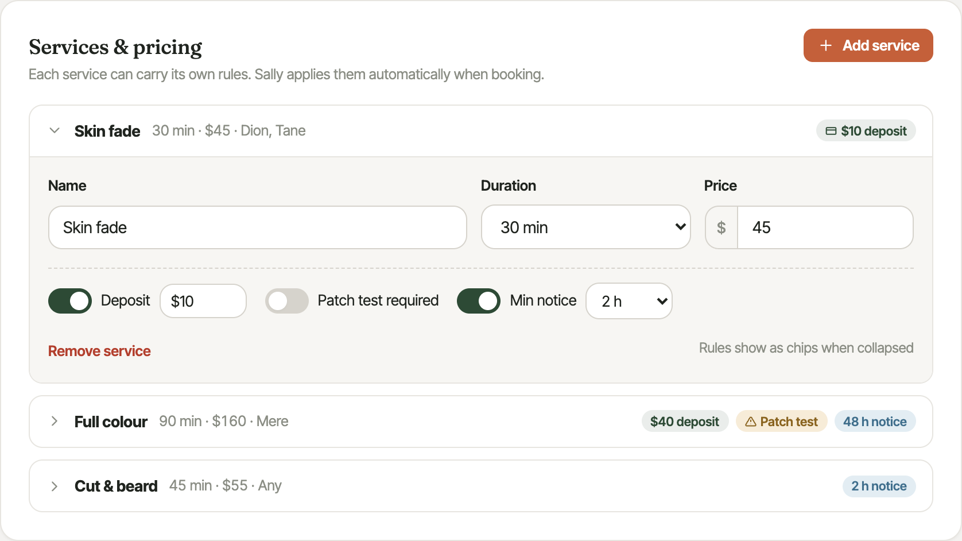Click the $10 deposit chip on Skin fade
The image size is (962, 541).
(x=866, y=131)
